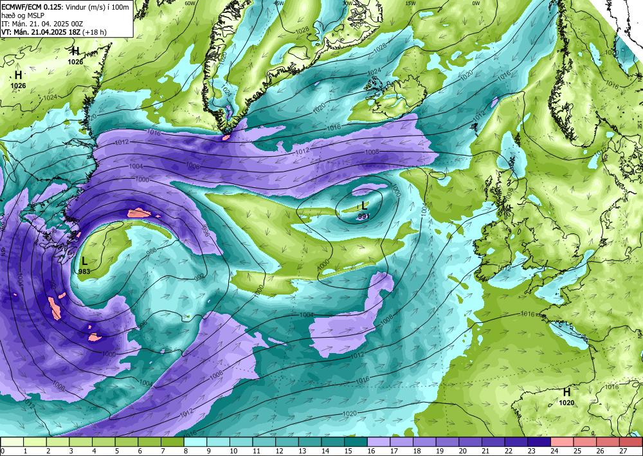Click the legend swatch between 12 and 13
This screenshot has height=456, width=643.
point(287,442)
